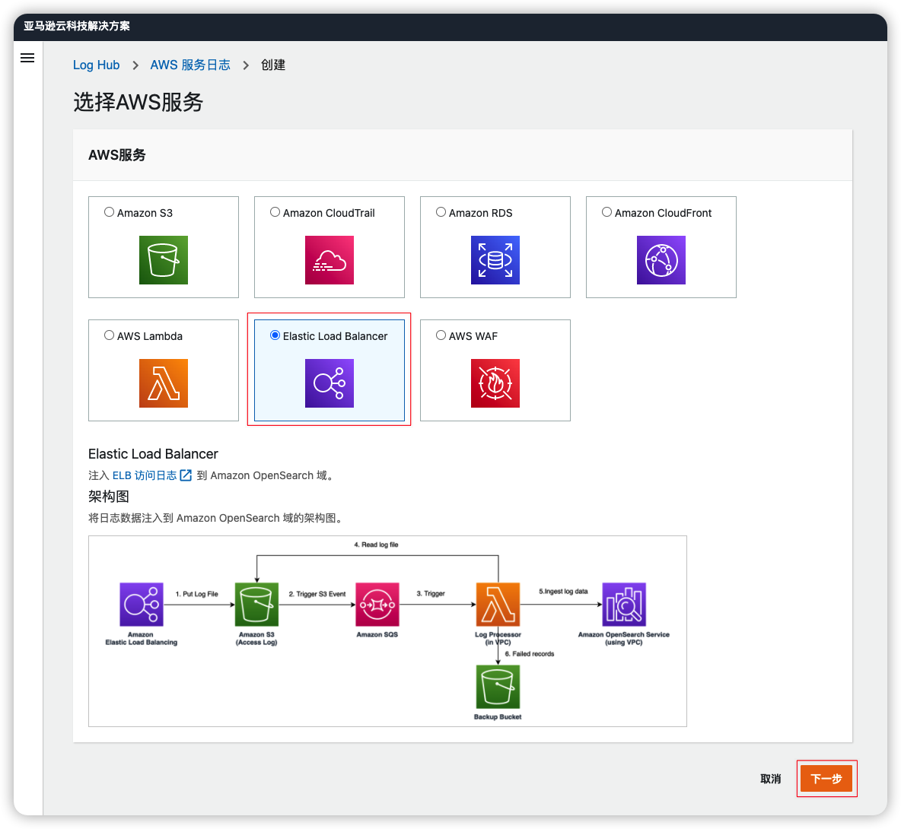Click the 将日志数据注入到 Amazon OpenSearch description text
The width and height of the screenshot is (901, 829).
pos(217,518)
